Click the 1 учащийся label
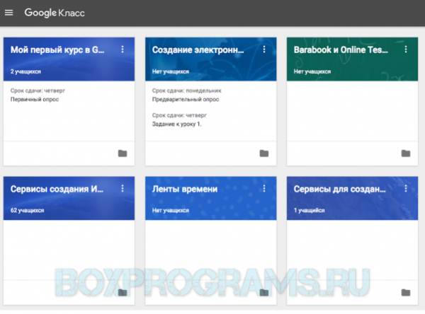This screenshot has width=425, height=314. (x=309, y=210)
